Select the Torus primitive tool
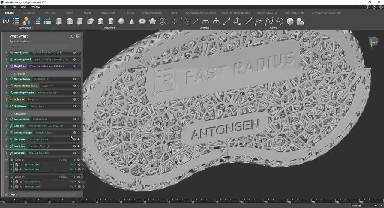 pyautogui.click(x=142, y=21)
